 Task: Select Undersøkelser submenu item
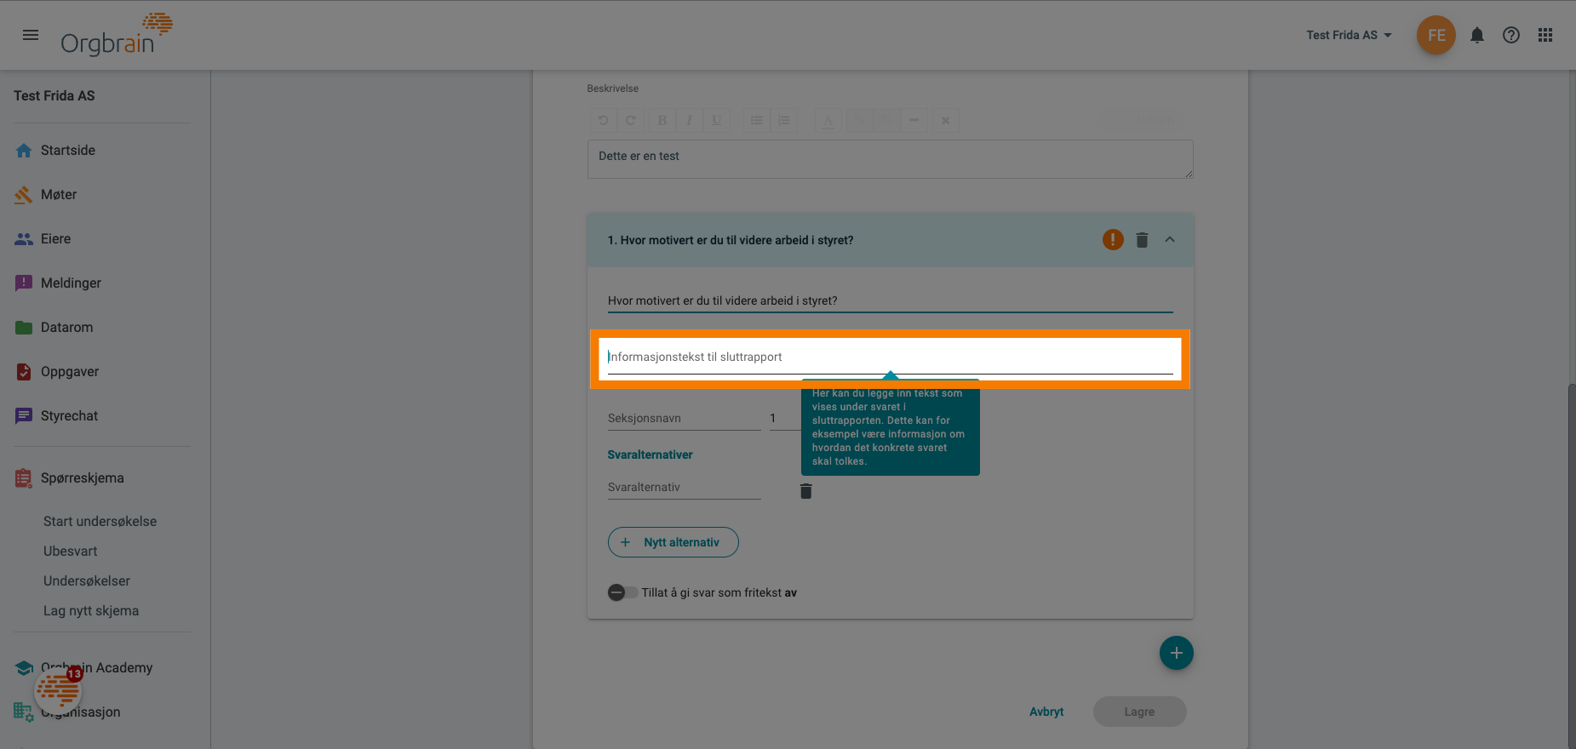[x=87, y=581]
